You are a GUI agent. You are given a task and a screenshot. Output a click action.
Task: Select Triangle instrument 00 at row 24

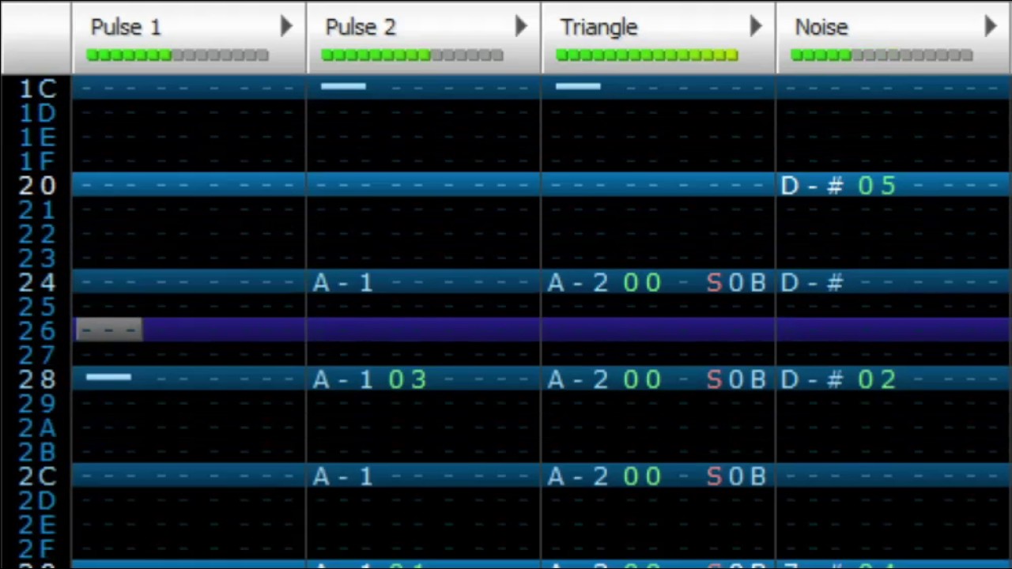pyautogui.click(x=642, y=283)
